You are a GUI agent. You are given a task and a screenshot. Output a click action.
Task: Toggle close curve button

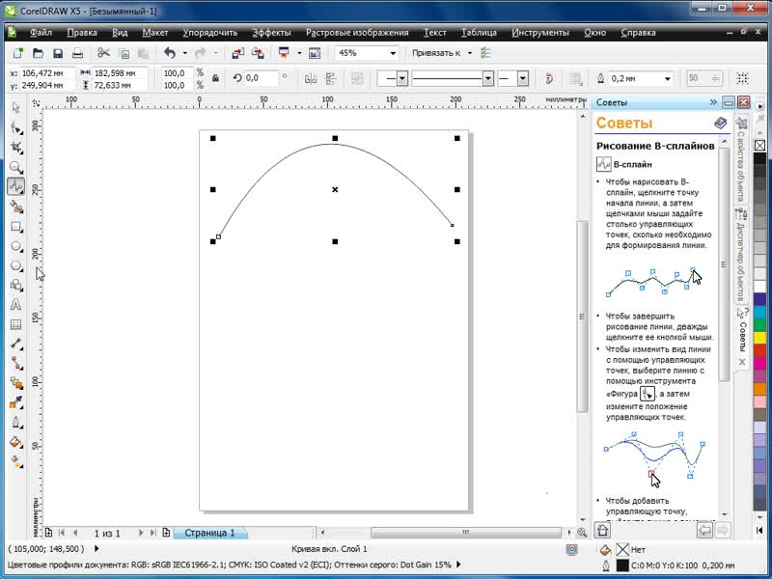[x=549, y=78]
